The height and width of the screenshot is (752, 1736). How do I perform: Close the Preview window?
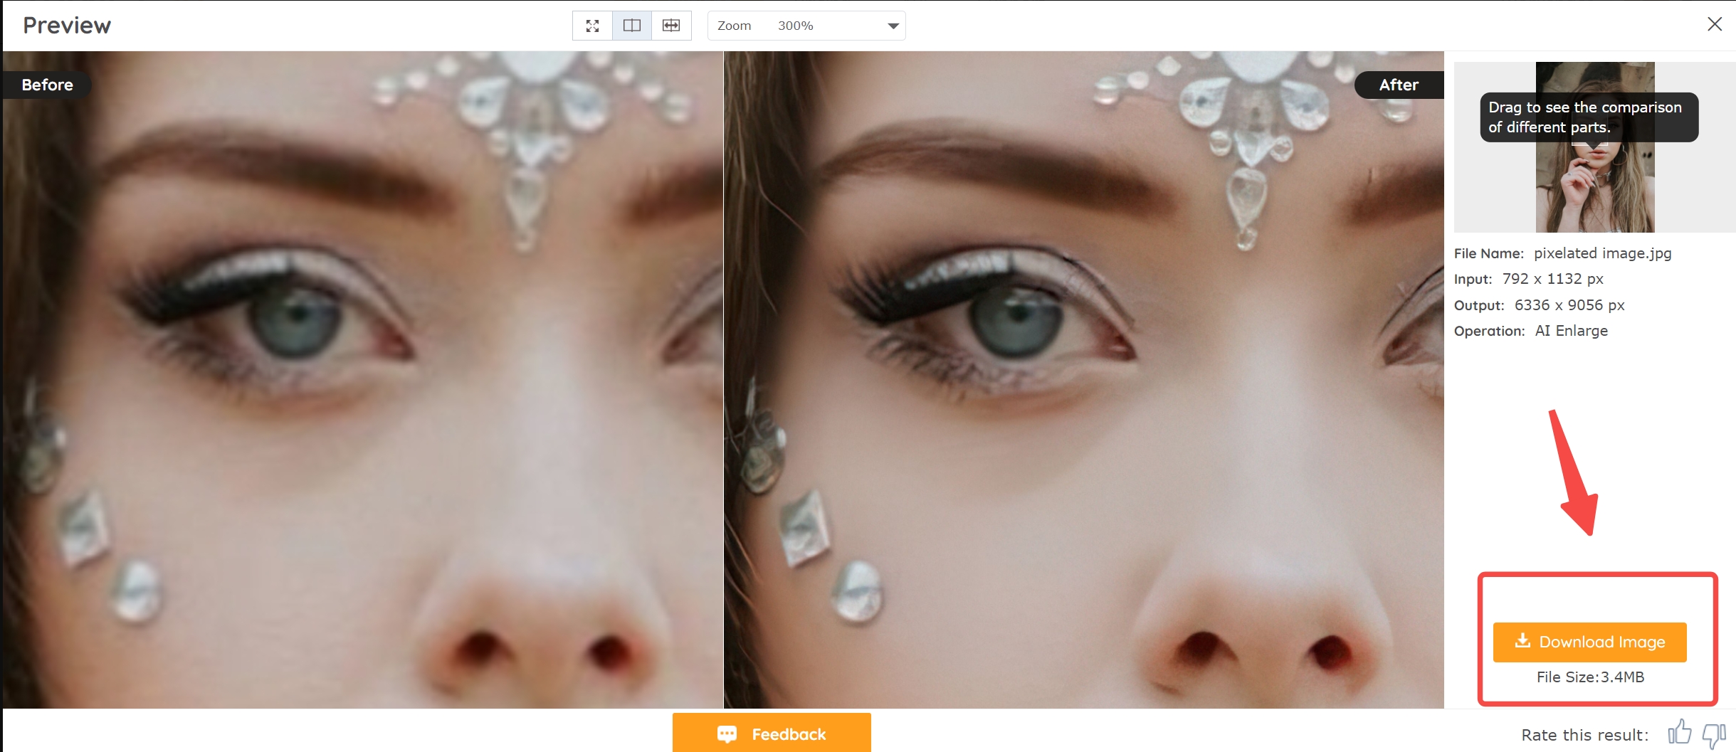[1715, 24]
